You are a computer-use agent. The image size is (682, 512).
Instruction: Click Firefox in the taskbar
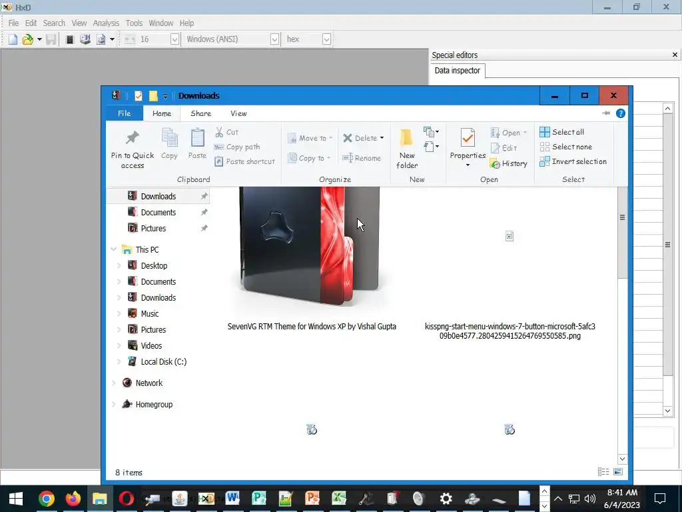coord(73,499)
